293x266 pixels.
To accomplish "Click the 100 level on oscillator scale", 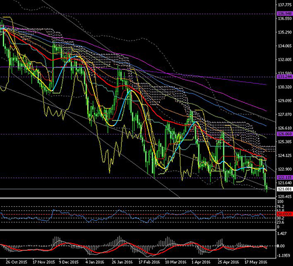I will 280,201.
